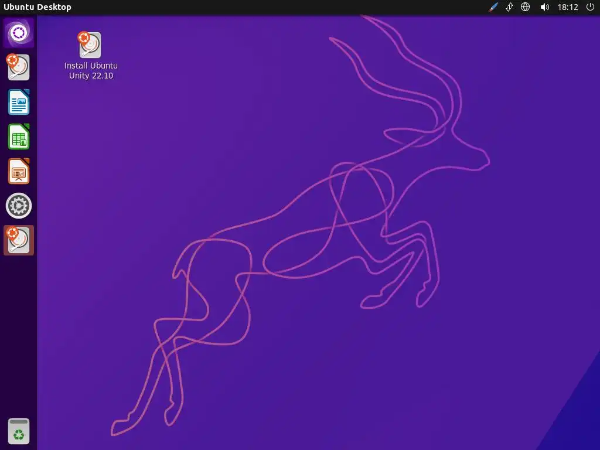Open the network connections indicator
Screen dimensions: 600x450
coord(509,7)
